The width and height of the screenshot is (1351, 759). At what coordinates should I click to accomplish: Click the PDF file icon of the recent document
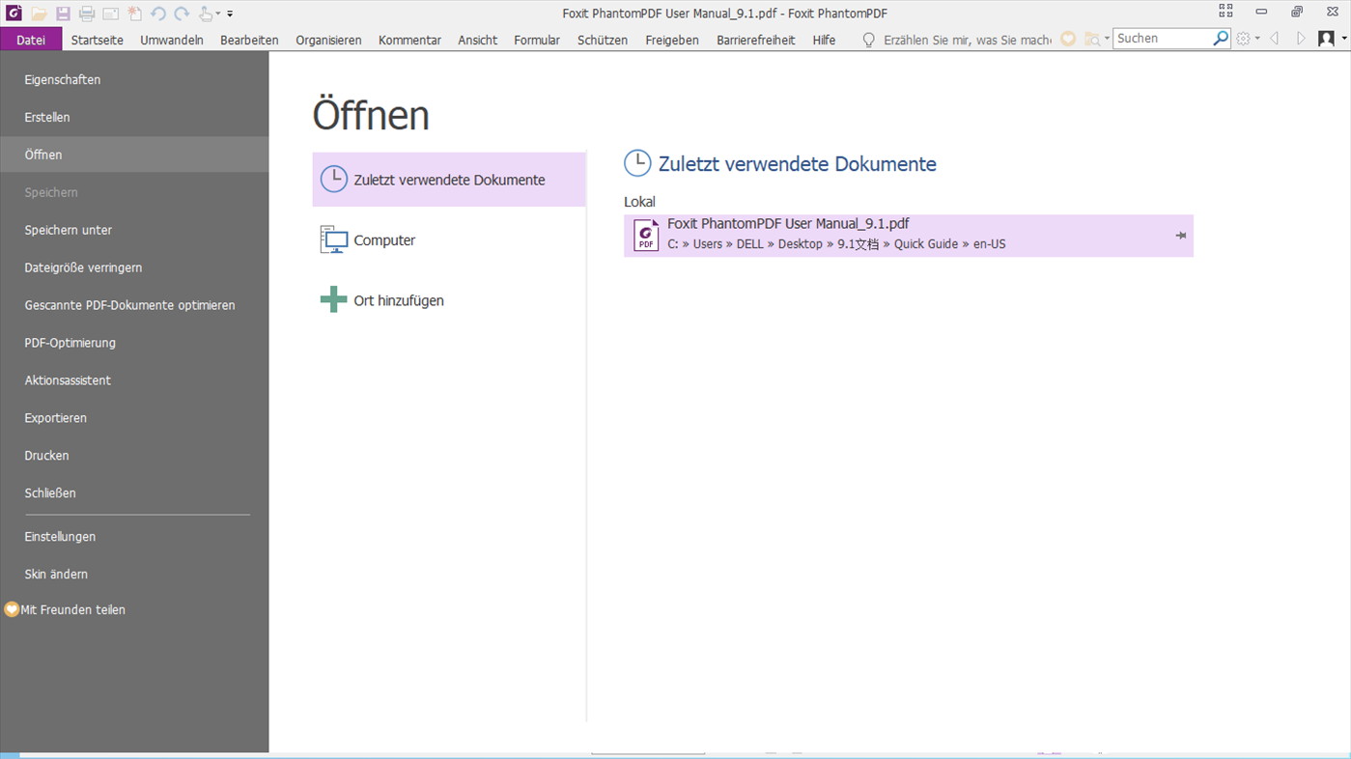(646, 235)
